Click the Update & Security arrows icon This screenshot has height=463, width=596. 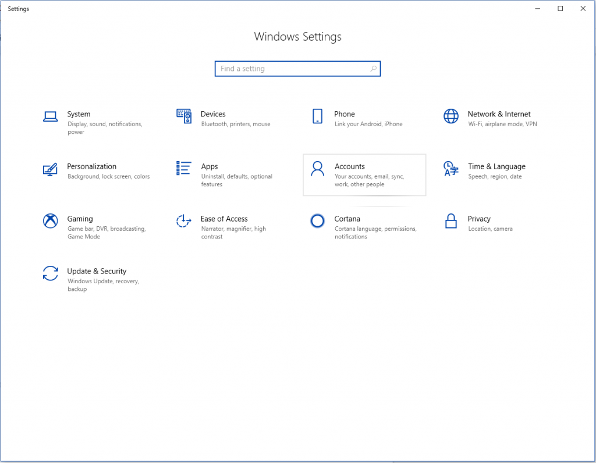(50, 273)
